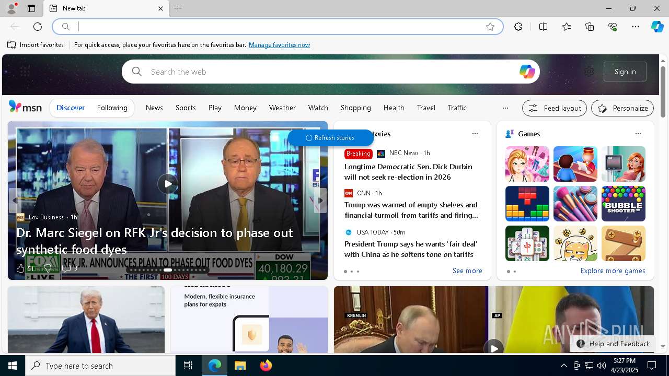
Task: Open the Shopping menu item
Action: 355,108
